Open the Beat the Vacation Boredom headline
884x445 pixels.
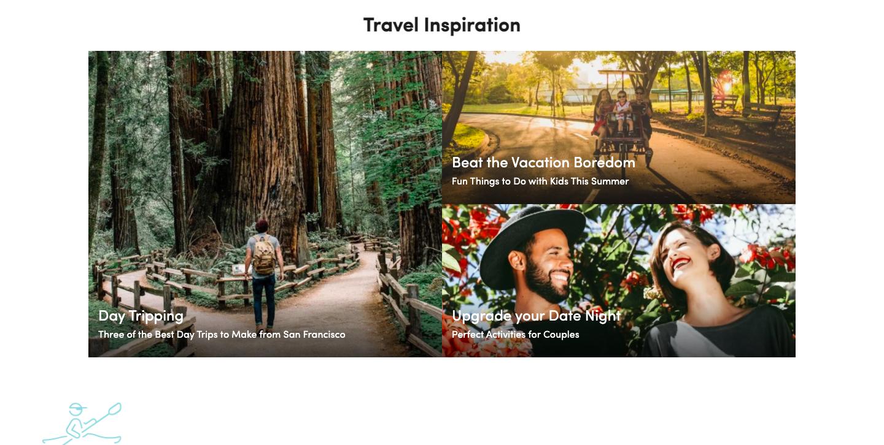pyautogui.click(x=543, y=162)
